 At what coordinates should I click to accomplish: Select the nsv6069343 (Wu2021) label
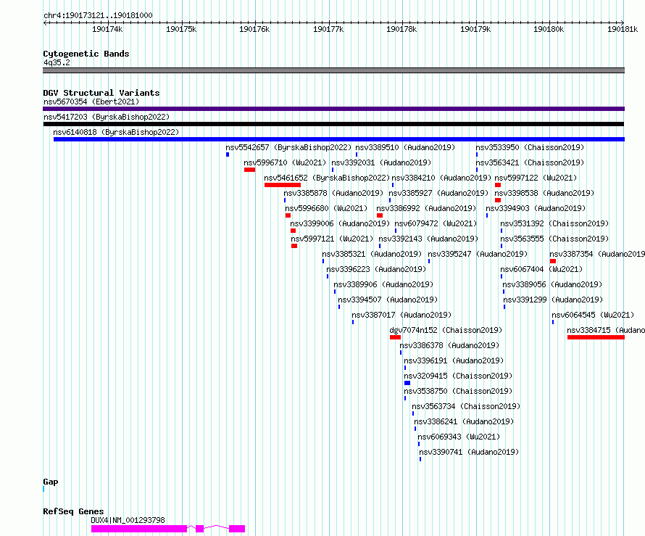(459, 437)
